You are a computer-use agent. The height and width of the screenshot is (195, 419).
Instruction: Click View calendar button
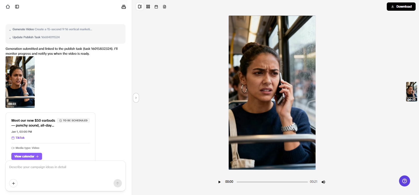pos(27,156)
